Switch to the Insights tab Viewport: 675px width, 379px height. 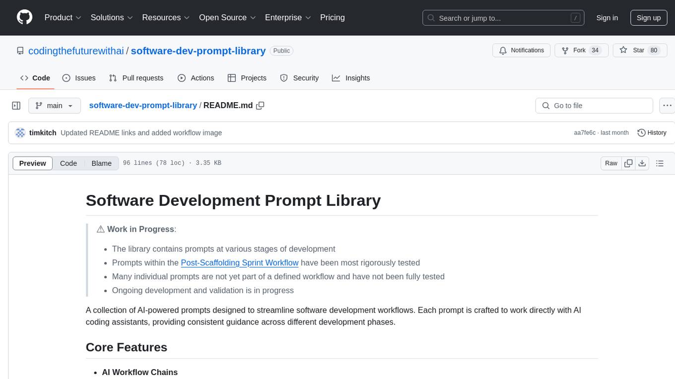point(351,78)
